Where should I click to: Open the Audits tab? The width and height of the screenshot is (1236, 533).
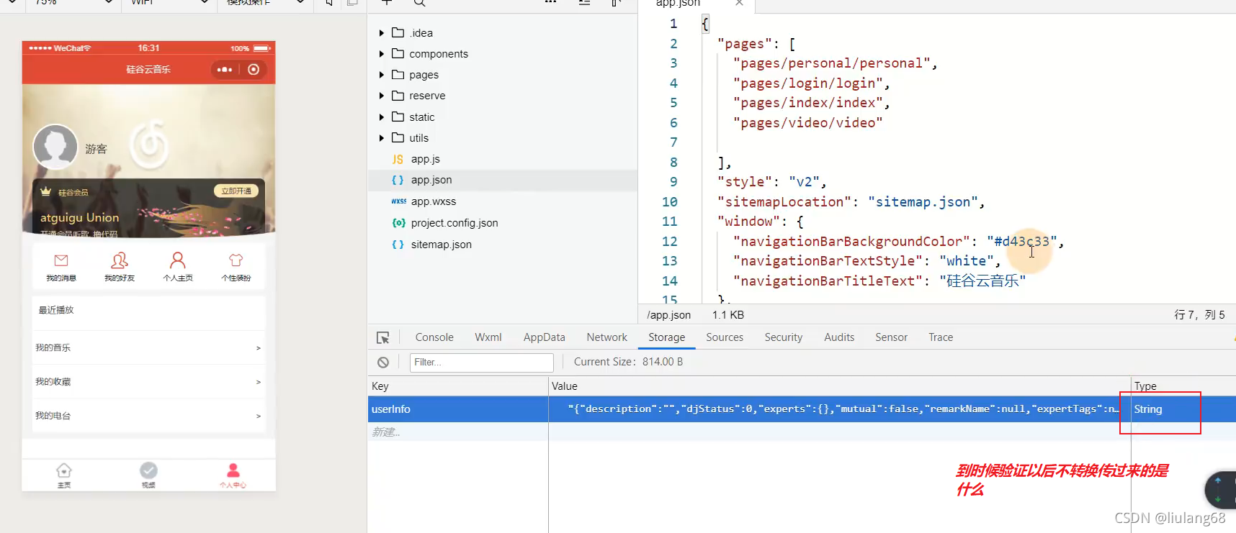839,337
